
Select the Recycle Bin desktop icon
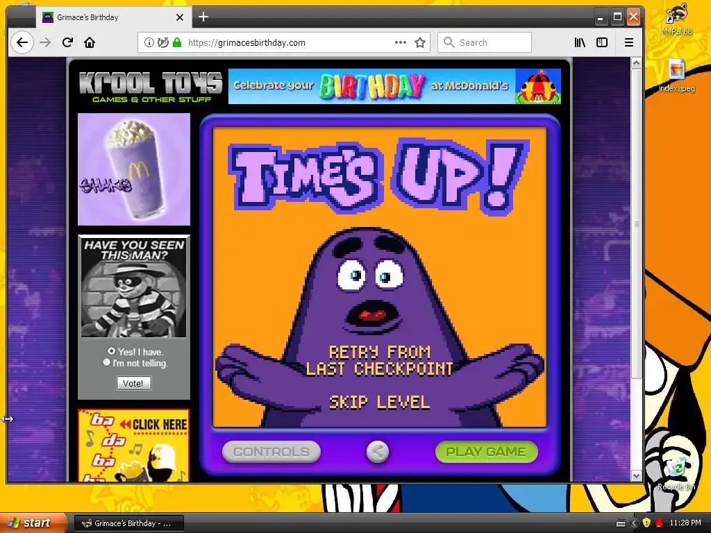[x=676, y=473]
